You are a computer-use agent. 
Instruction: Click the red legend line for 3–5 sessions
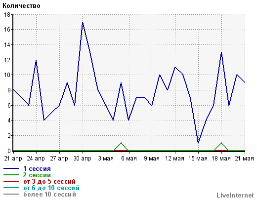coord(11,181)
